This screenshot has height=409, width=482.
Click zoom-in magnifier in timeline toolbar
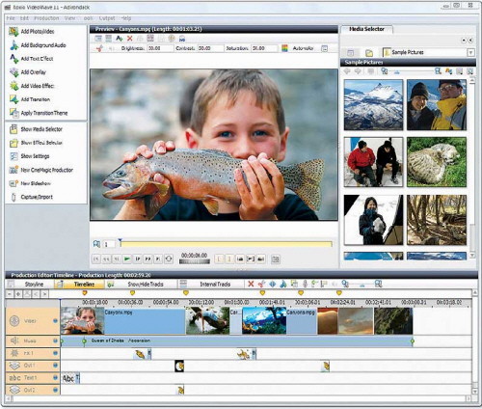click(378, 284)
